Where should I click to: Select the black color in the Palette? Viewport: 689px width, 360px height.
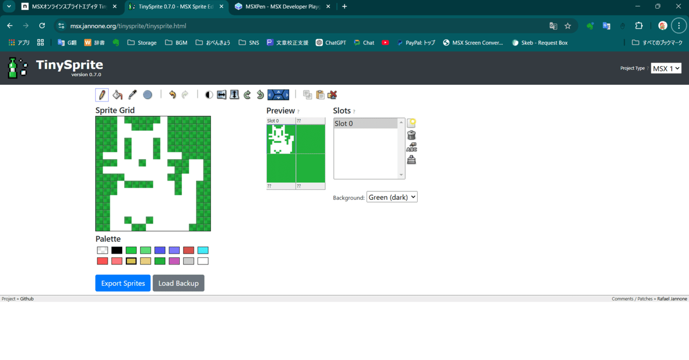[x=116, y=250]
